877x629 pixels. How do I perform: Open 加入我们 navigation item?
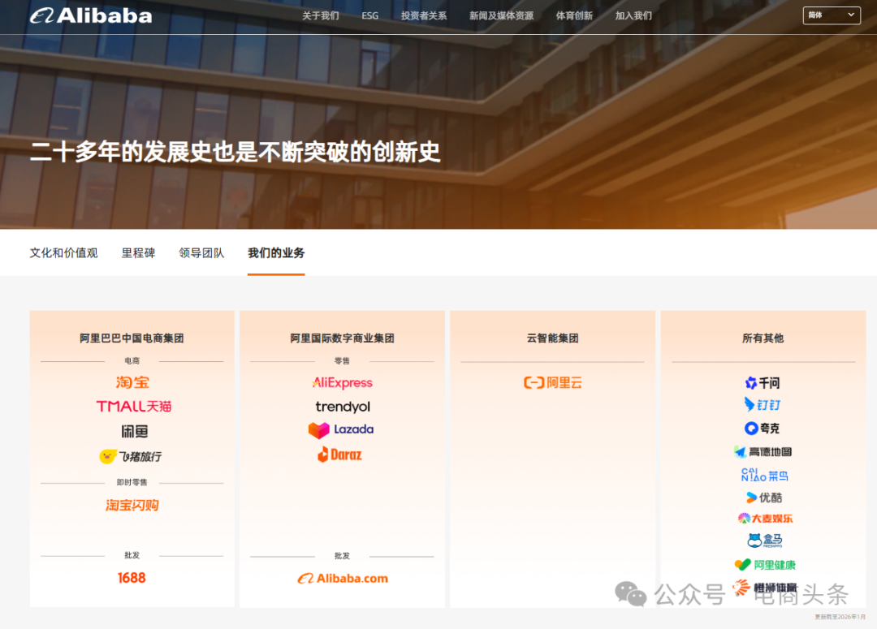pos(633,15)
